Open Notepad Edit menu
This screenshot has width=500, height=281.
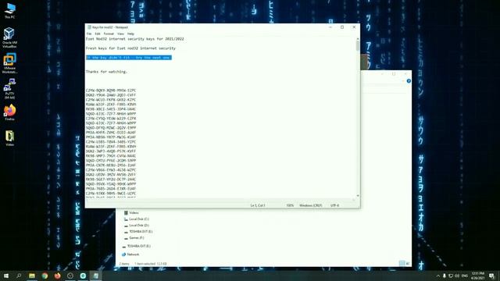98,34
